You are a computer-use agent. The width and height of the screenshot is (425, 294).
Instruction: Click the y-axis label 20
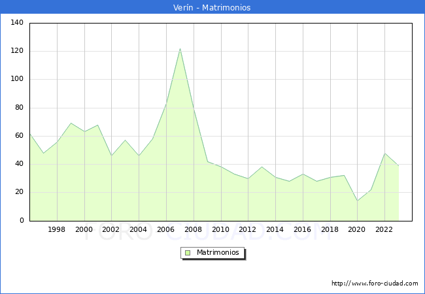coord(19,191)
